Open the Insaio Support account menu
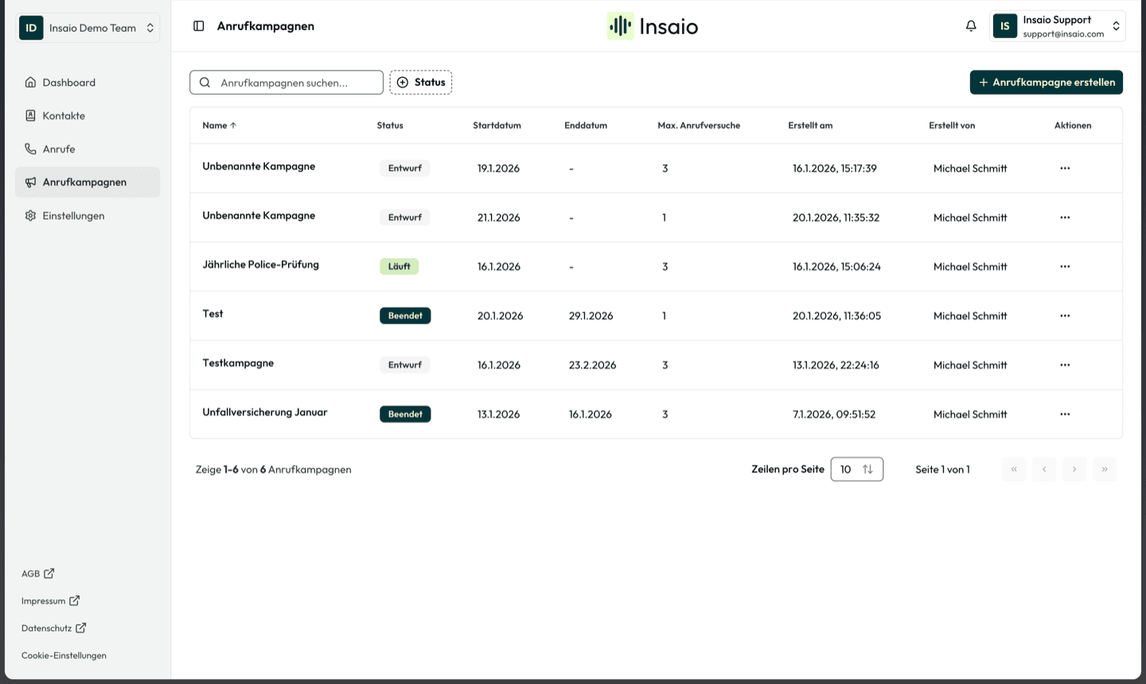1146x684 pixels. tap(1057, 26)
